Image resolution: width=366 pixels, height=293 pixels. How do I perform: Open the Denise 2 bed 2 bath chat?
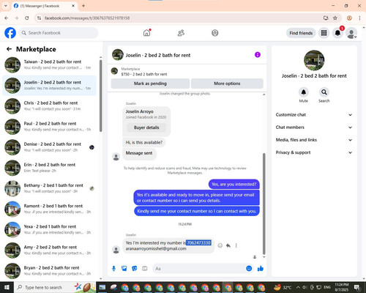[x=50, y=147]
